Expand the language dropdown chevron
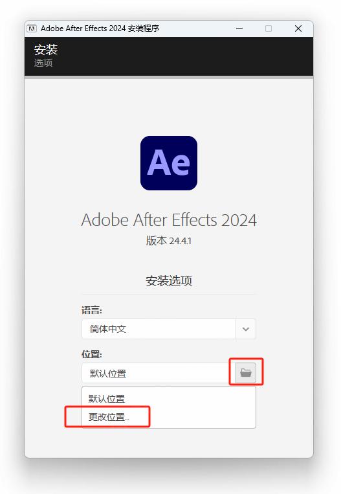The image size is (341, 494). coord(246,329)
